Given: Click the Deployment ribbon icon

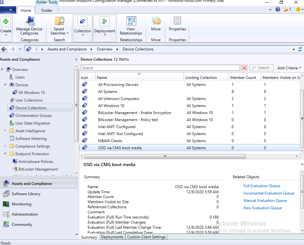Looking at the screenshot, I should (105, 21).
